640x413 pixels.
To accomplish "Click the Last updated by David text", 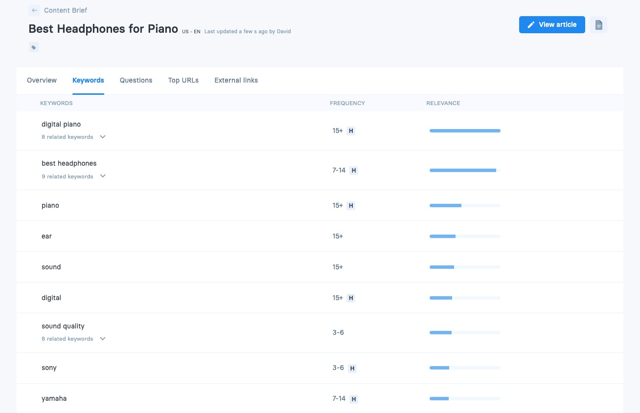I will (248, 31).
